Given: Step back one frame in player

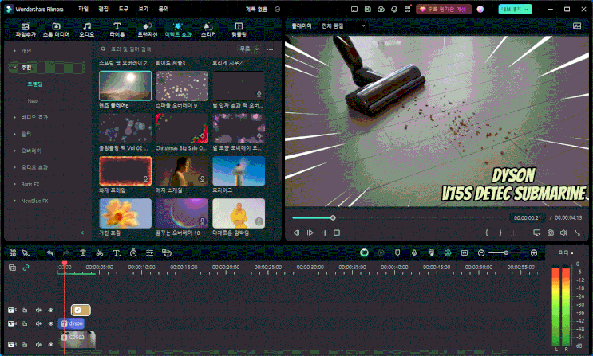Looking at the screenshot, I should [x=297, y=233].
